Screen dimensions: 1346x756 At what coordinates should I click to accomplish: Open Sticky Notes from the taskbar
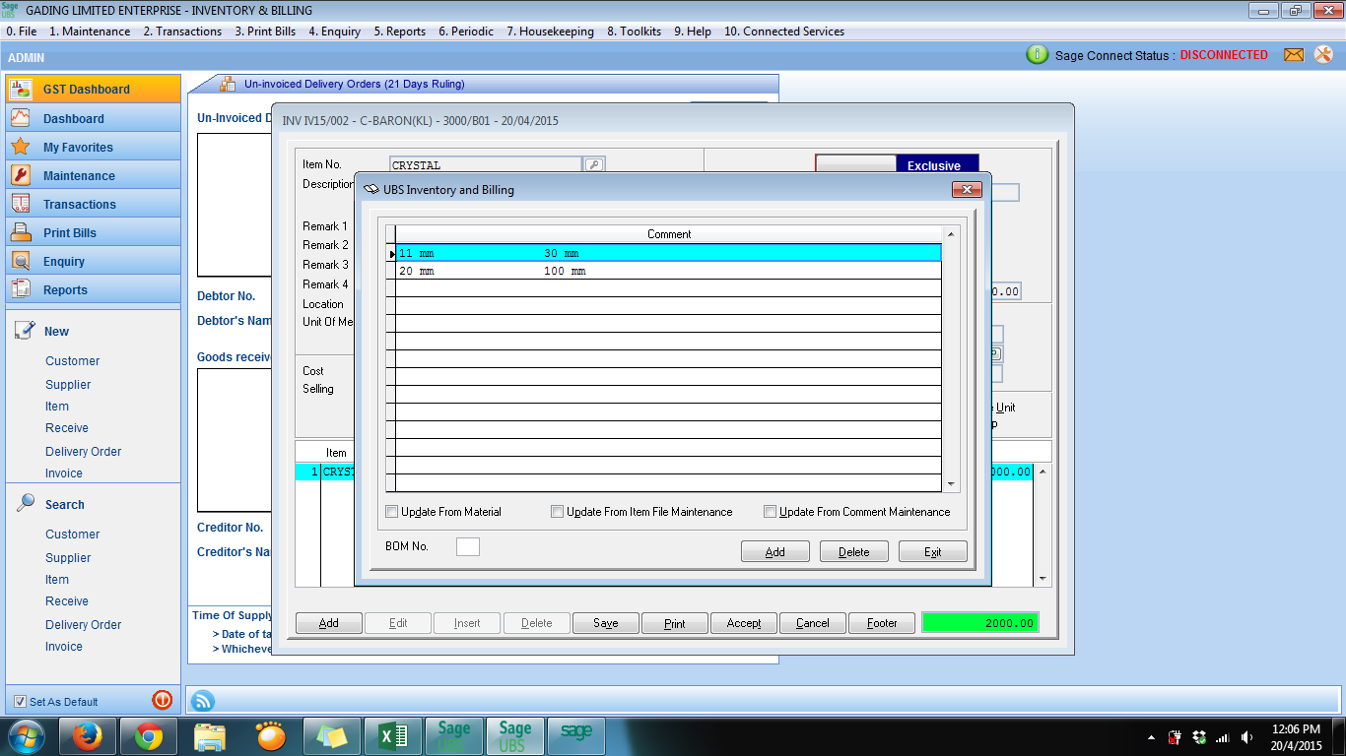[332, 736]
